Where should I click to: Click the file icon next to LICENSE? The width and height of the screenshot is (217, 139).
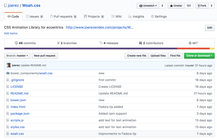(x=8, y=86)
